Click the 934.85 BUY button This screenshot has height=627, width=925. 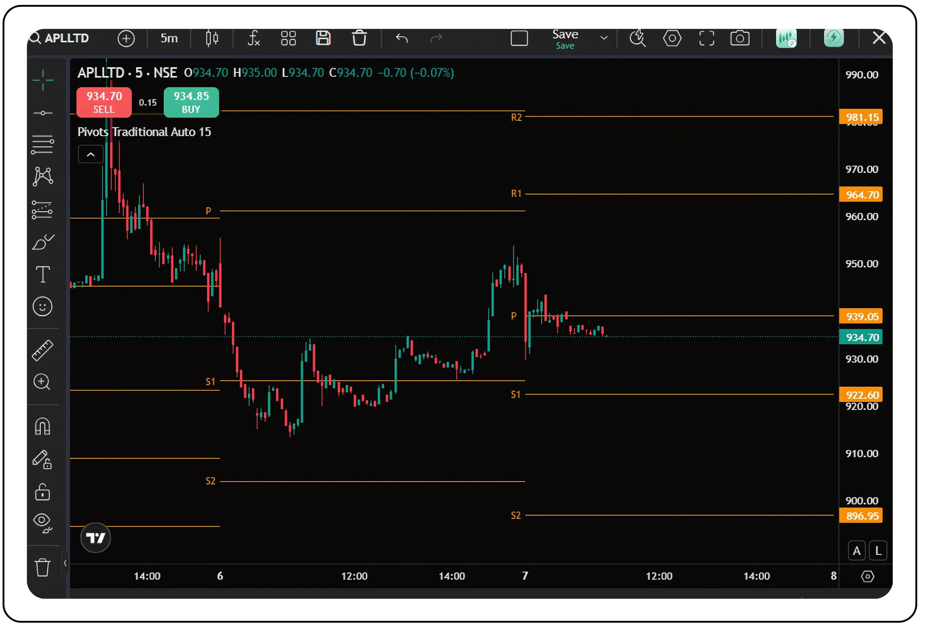(191, 102)
